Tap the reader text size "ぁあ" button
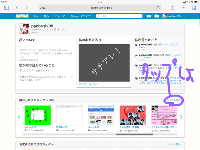Screen dimensions: 200x150 click(x=42, y=8)
